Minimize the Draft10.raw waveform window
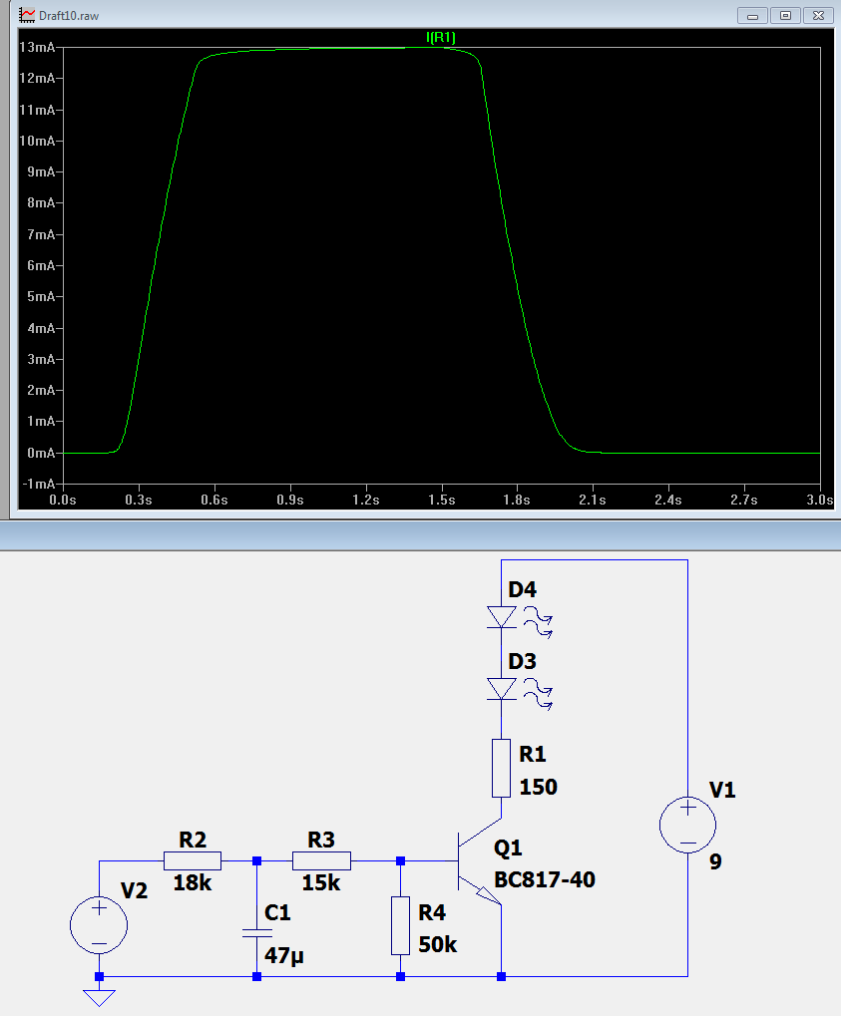 pos(752,16)
